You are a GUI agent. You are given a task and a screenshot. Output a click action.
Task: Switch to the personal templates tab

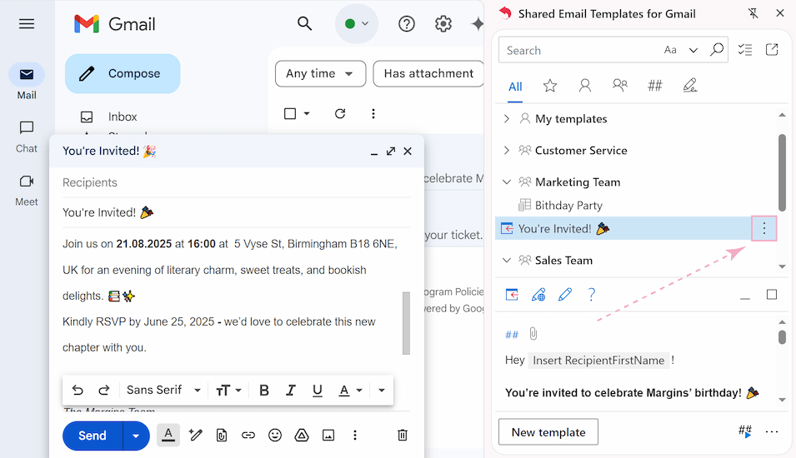pos(585,85)
